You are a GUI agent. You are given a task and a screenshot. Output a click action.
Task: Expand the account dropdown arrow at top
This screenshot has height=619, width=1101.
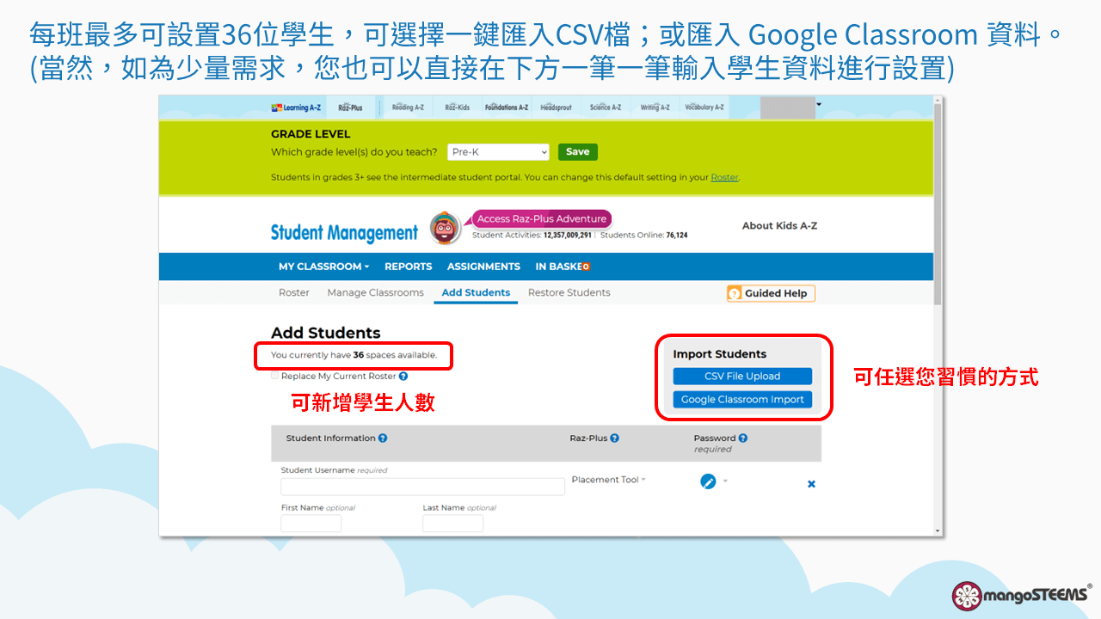(819, 105)
